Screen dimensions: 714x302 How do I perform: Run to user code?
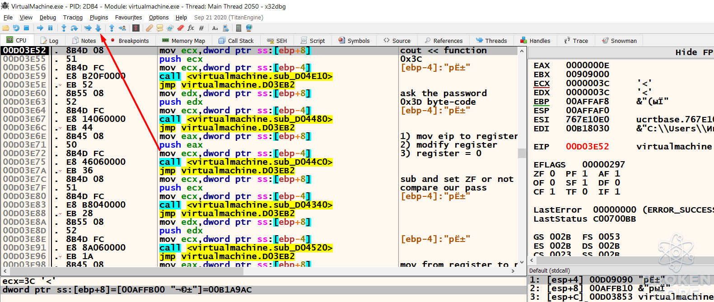pyautogui.click(x=122, y=28)
